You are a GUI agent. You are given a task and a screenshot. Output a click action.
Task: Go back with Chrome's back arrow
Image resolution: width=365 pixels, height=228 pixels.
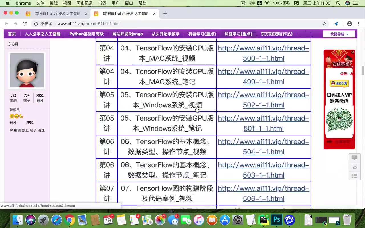click(x=6, y=24)
